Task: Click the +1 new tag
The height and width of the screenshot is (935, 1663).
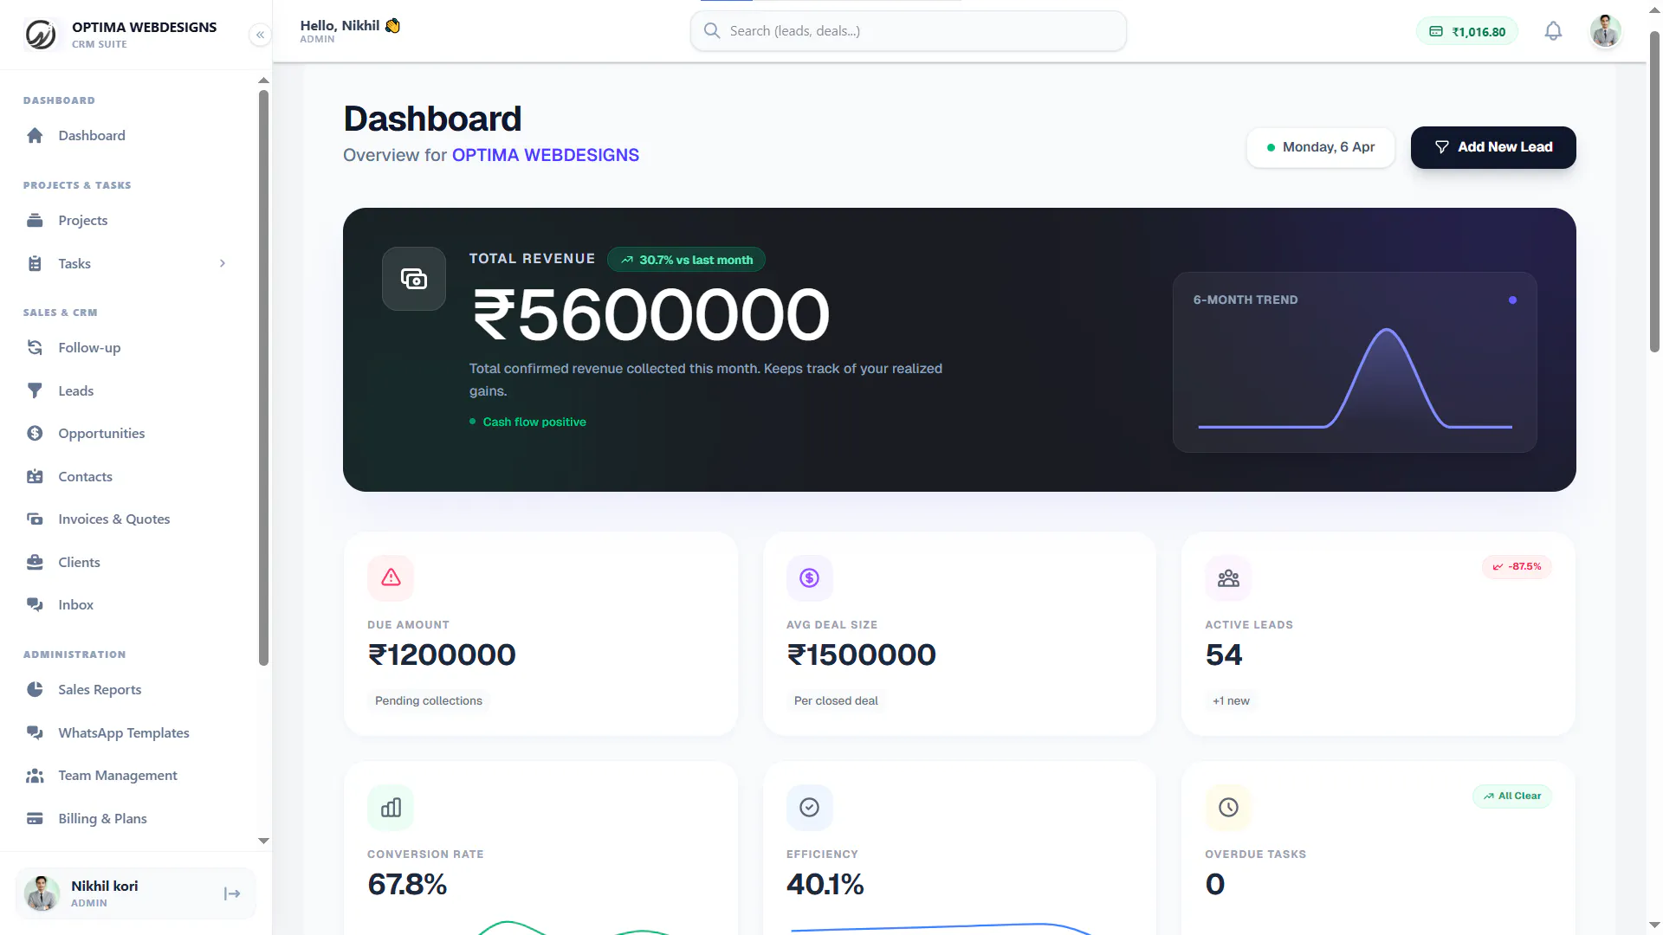Action: 1231,701
